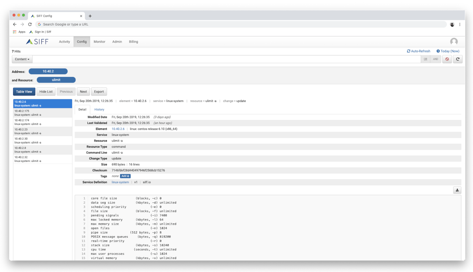The height and width of the screenshot is (272, 473).
Task: Open the linux-system service definition link
Action: pyautogui.click(x=120, y=182)
